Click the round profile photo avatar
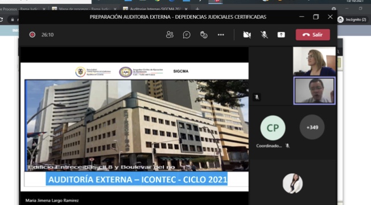Screen dimensions: 371x205 [x=292, y=183]
